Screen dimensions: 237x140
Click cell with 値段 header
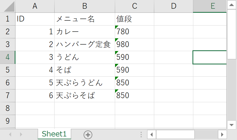click(134, 19)
